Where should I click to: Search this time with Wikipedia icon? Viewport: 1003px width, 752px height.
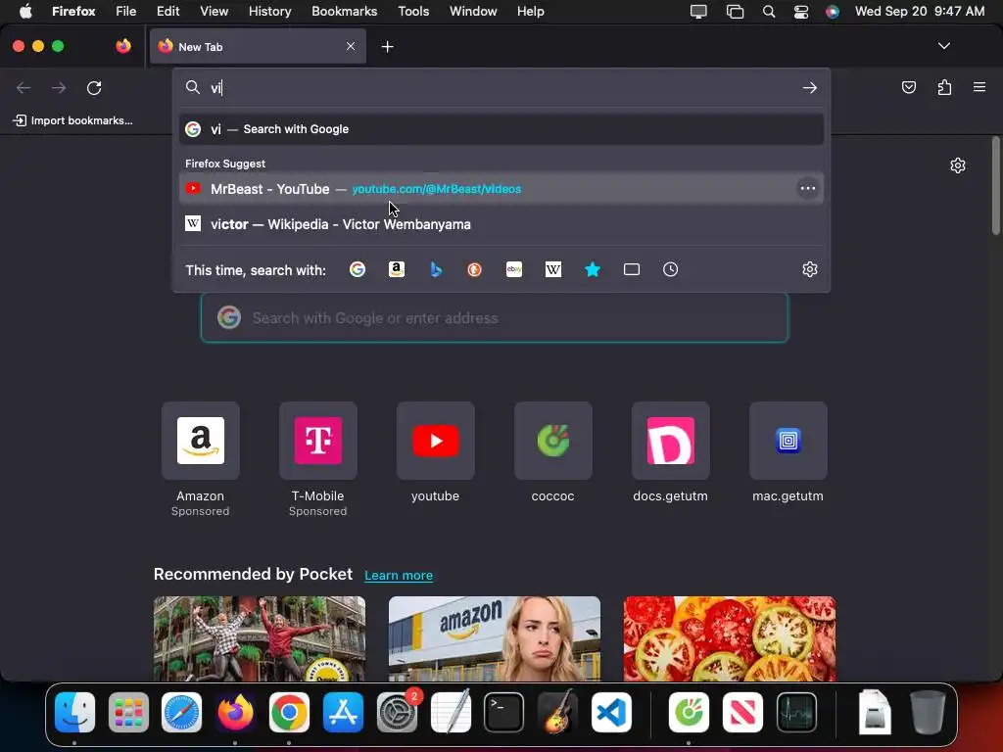pyautogui.click(x=553, y=270)
